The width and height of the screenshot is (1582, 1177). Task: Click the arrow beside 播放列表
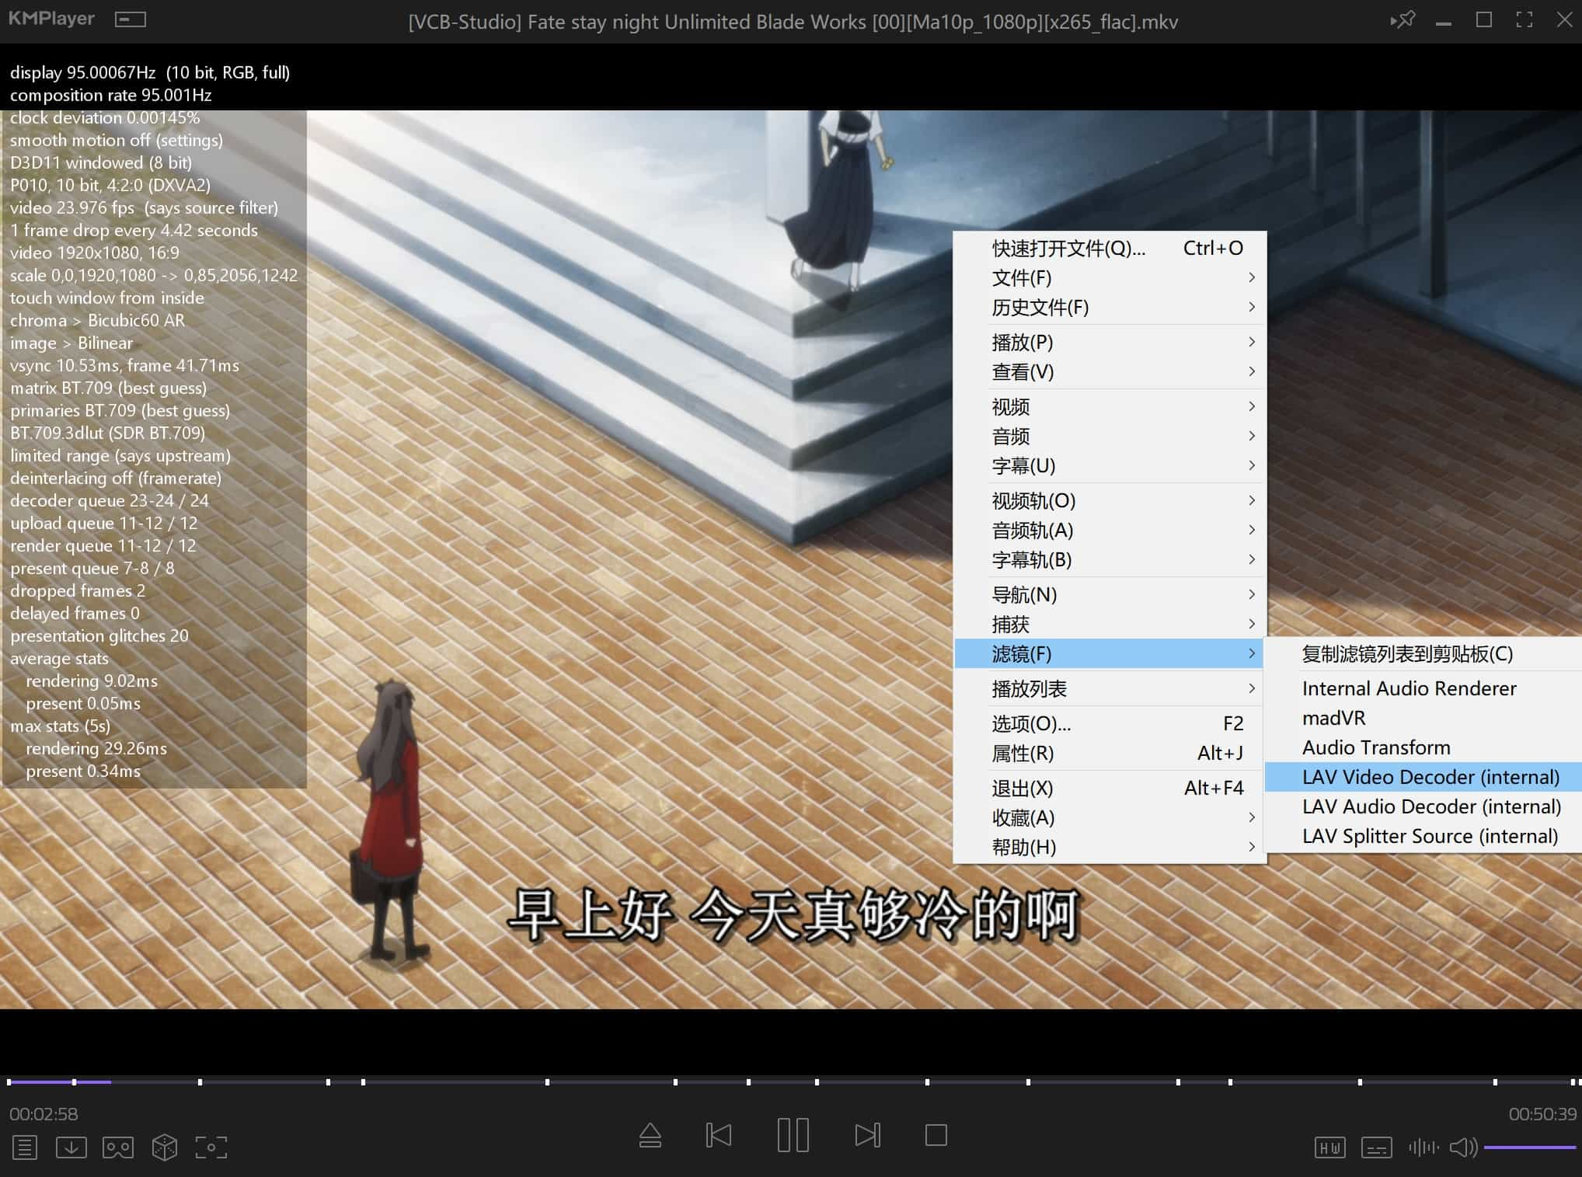click(x=1251, y=688)
